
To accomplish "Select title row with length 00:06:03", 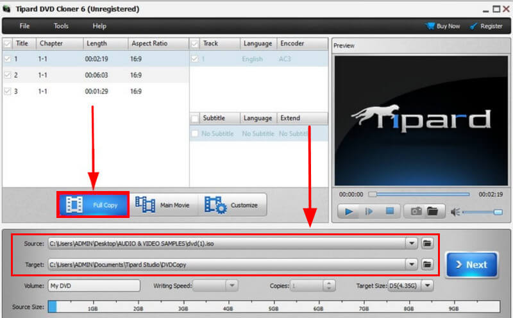I will click(96, 75).
